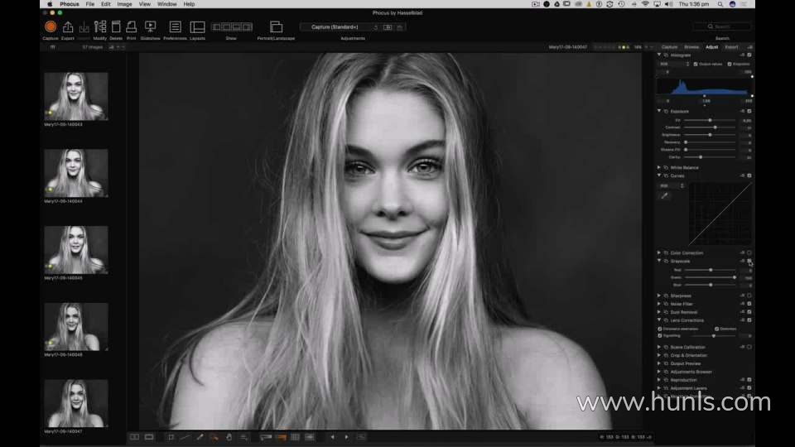Click the leftmost Show panel toggle

(x=216, y=26)
